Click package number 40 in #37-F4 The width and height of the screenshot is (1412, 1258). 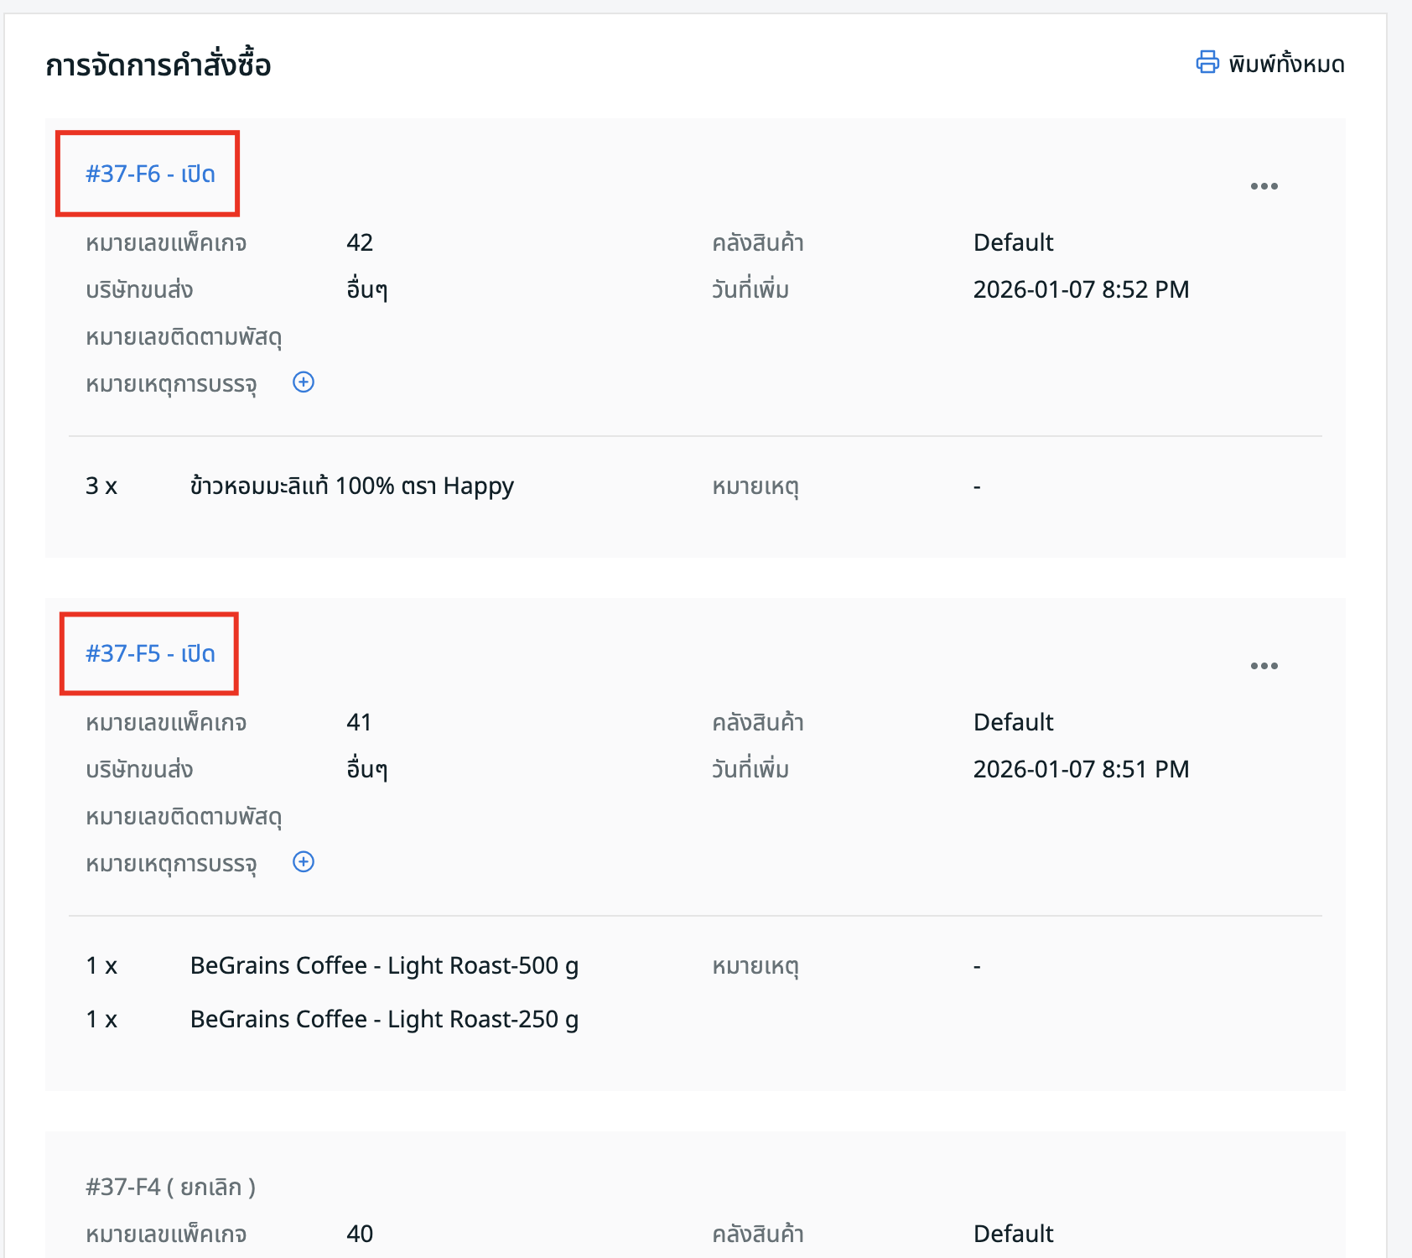click(x=360, y=1234)
